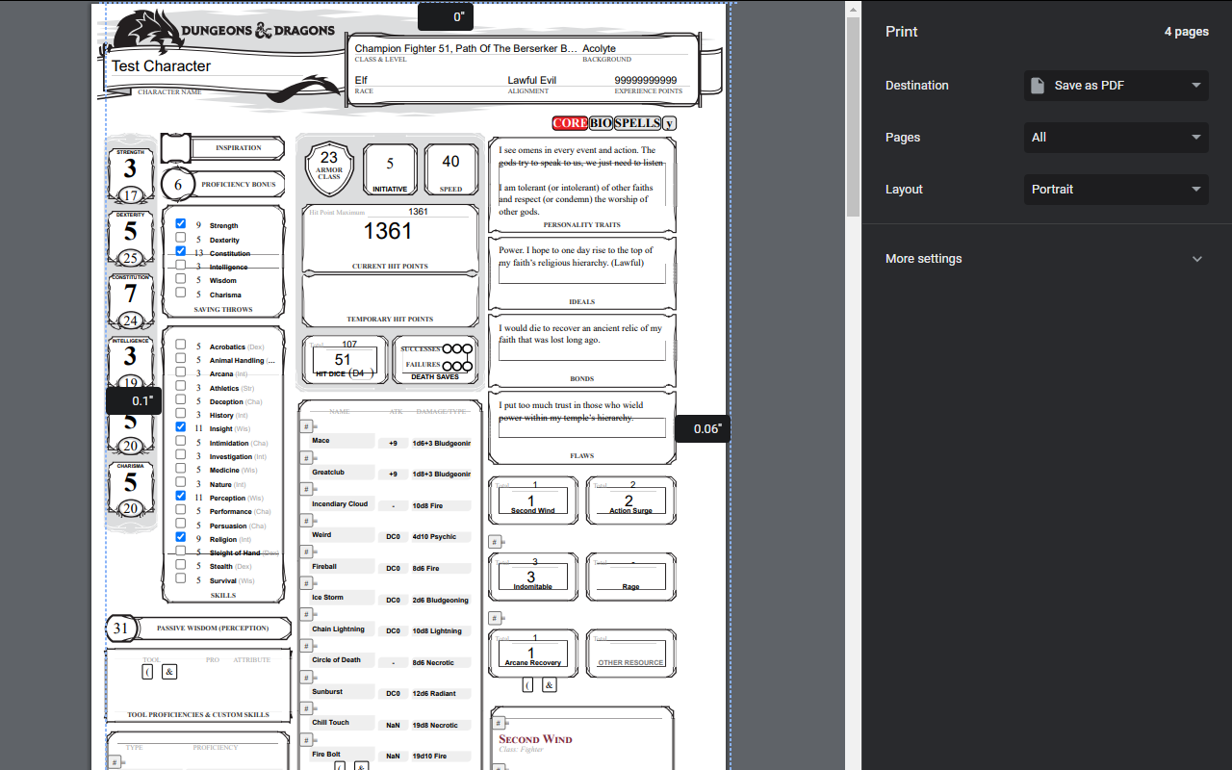The image size is (1232, 770).
Task: Click the "#" icon next to the Mace attack
Action: (306, 425)
